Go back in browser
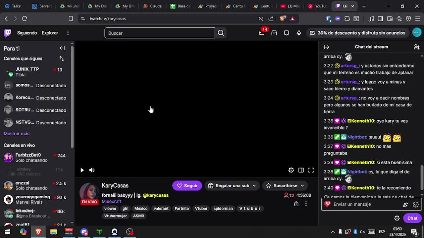Viewport: 424px width, 238px height. pos(6,19)
